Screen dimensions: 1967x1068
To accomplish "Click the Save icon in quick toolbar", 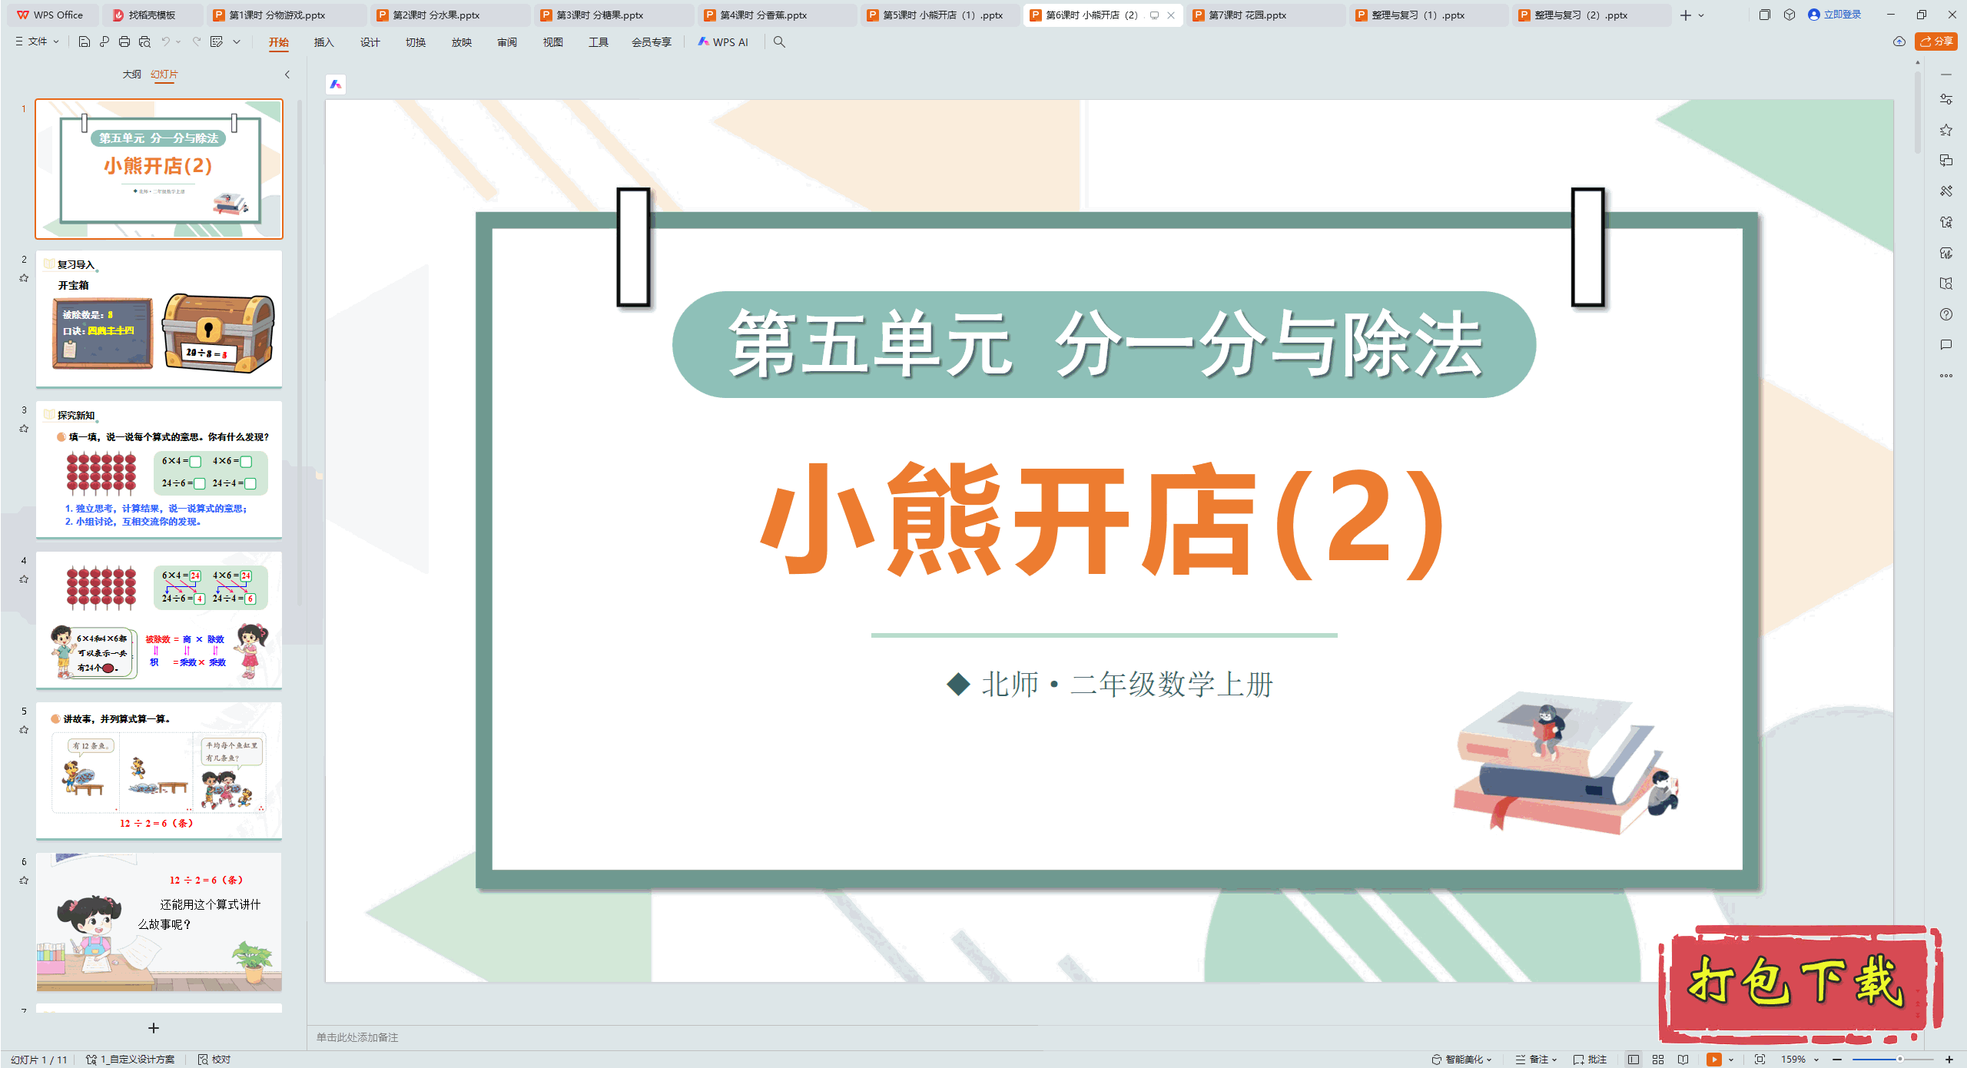I will [x=85, y=42].
